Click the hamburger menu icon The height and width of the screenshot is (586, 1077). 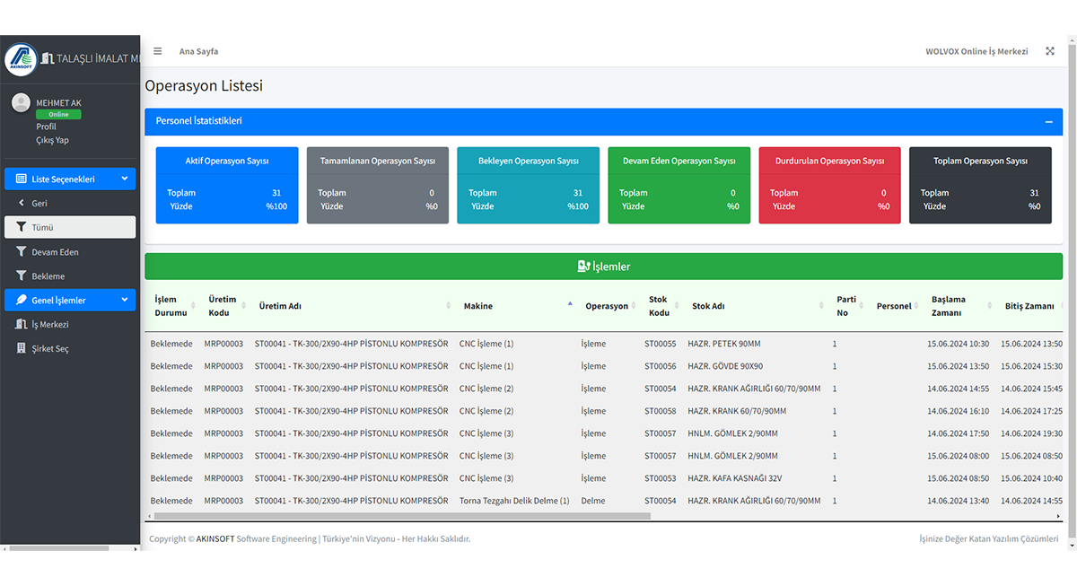158,51
